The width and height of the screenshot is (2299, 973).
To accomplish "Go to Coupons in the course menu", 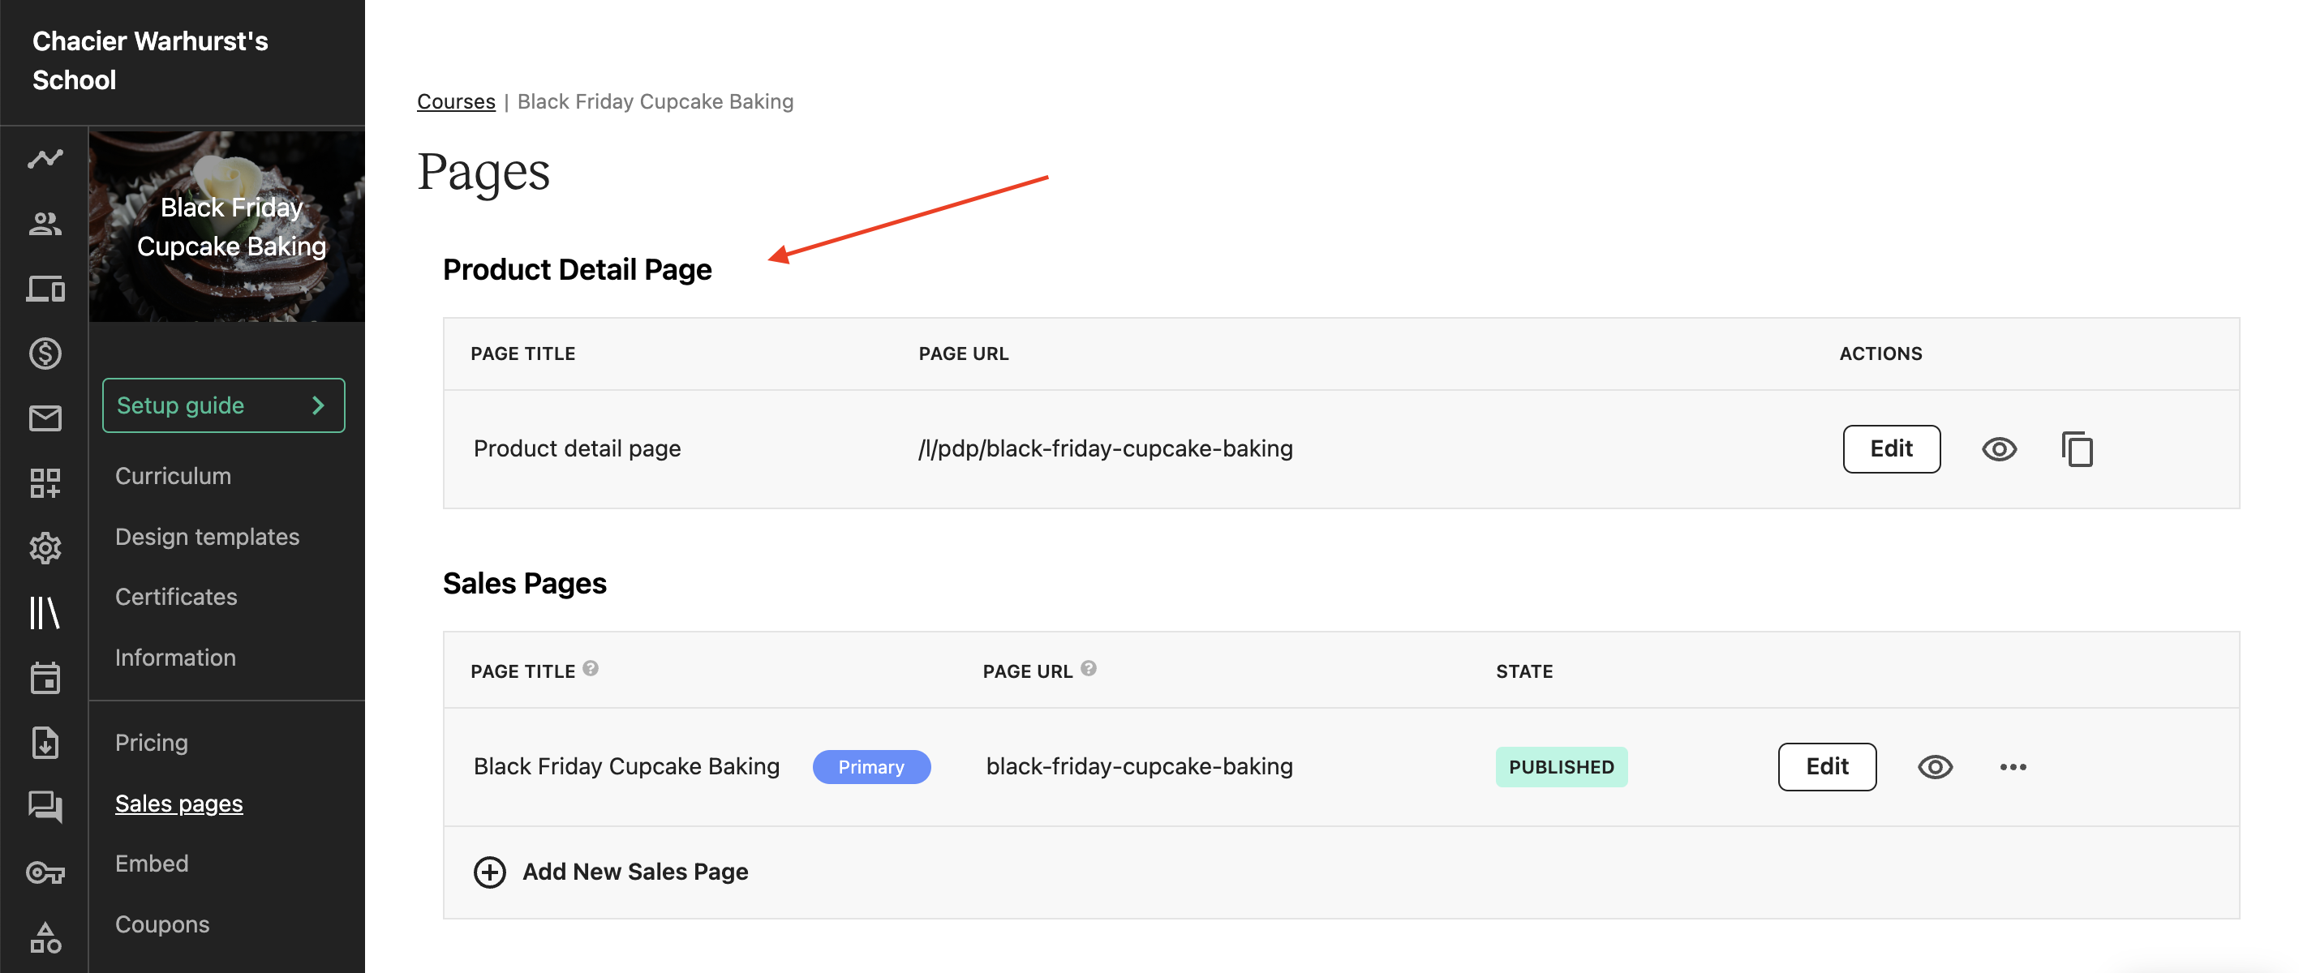I will 162,925.
